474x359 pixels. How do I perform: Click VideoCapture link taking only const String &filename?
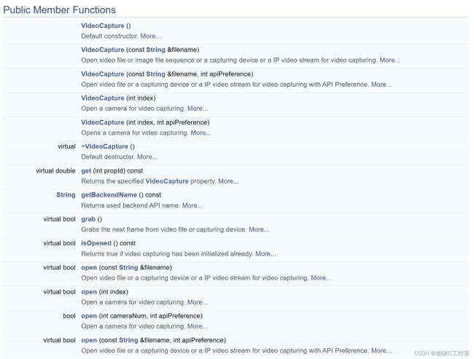pos(102,50)
